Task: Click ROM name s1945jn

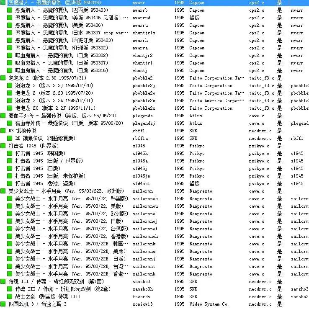Action: (141, 176)
